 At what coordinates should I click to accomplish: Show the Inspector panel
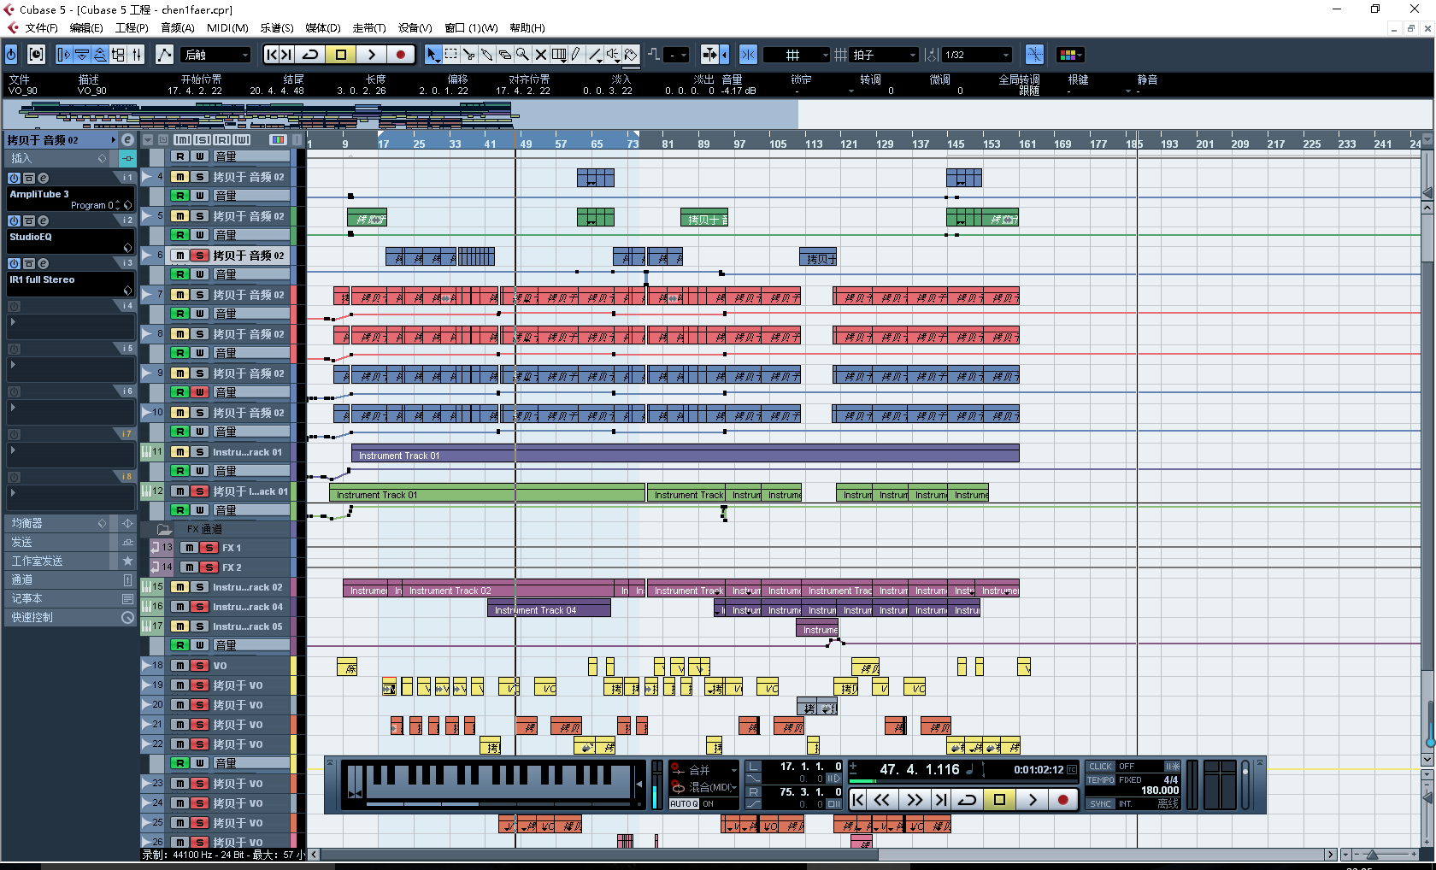click(x=64, y=55)
